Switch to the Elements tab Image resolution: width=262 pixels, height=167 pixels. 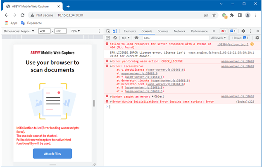click(130, 31)
